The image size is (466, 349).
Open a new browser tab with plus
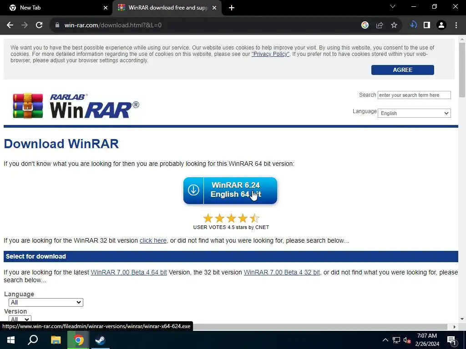[232, 8]
